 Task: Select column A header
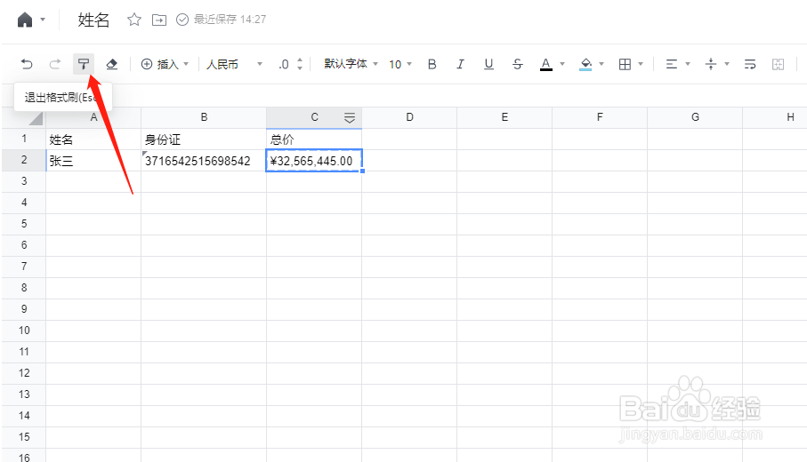pos(93,117)
